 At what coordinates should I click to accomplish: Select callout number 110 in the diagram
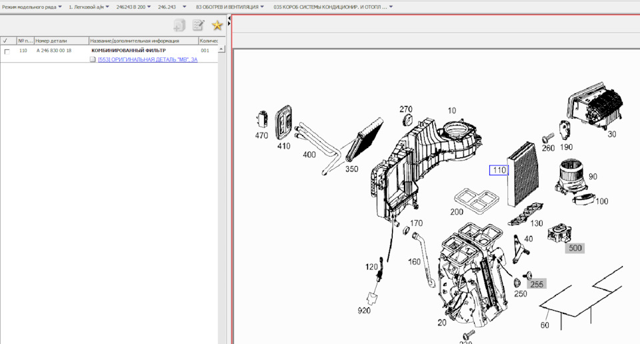(x=499, y=170)
